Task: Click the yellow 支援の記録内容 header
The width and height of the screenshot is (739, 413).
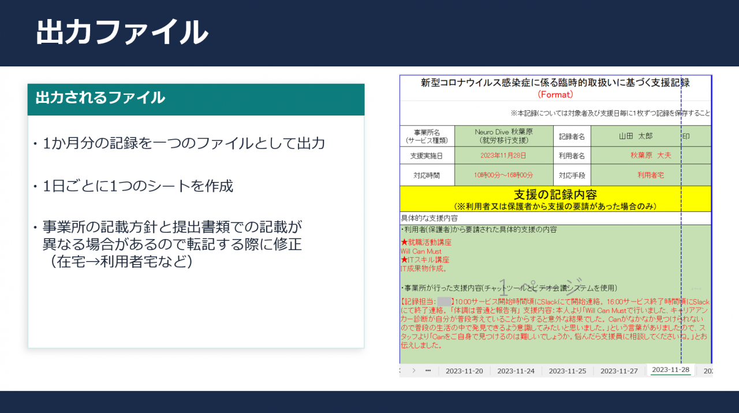Action: pyautogui.click(x=555, y=199)
